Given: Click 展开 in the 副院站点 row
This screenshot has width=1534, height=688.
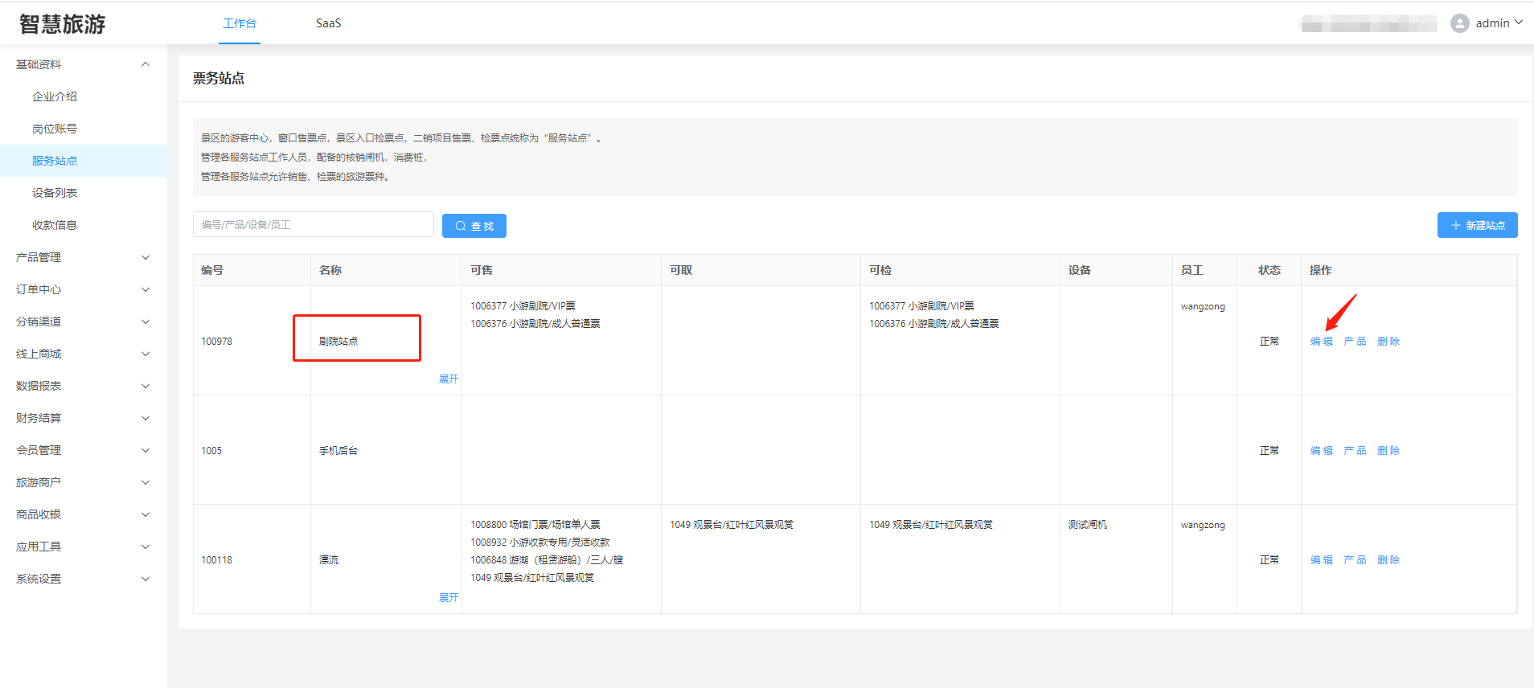Looking at the screenshot, I should point(448,379).
